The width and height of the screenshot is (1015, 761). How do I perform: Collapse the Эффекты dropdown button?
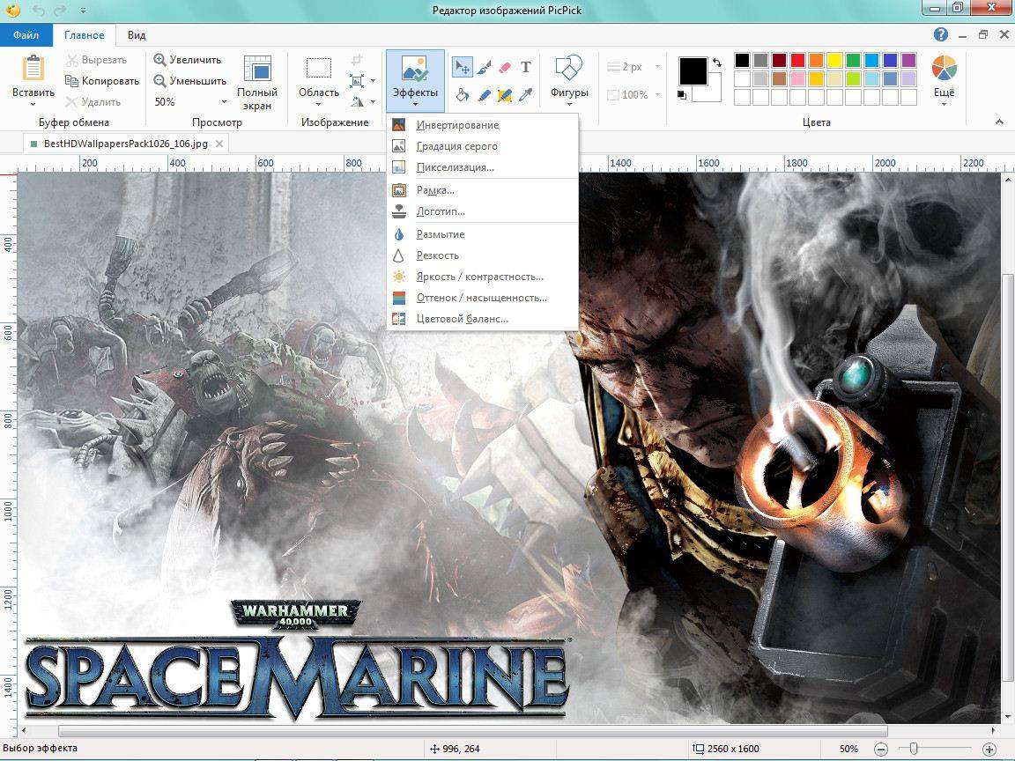pos(415,81)
